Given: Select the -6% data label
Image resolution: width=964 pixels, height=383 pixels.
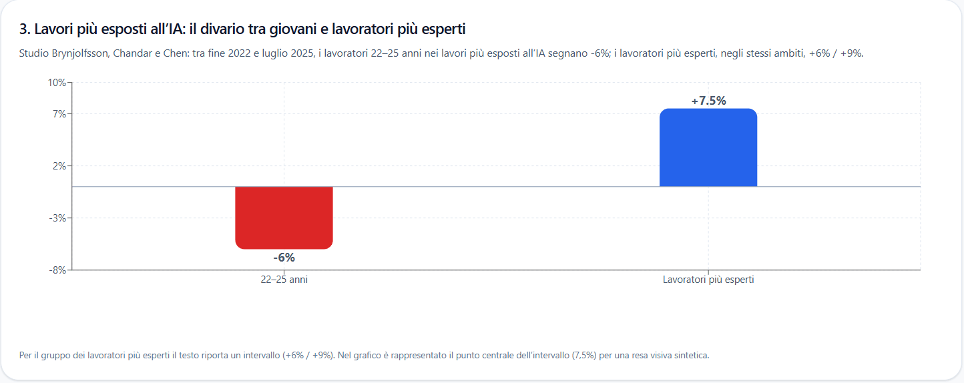Looking at the screenshot, I should (284, 258).
